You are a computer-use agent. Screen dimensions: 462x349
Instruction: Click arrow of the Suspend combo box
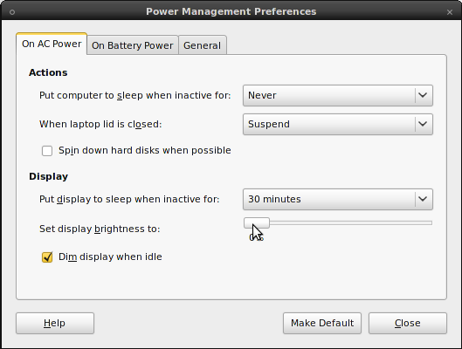(x=423, y=124)
